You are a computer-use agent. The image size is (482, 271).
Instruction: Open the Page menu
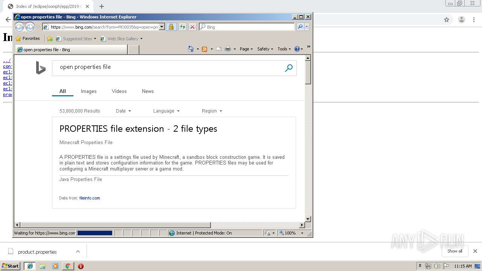(246, 49)
